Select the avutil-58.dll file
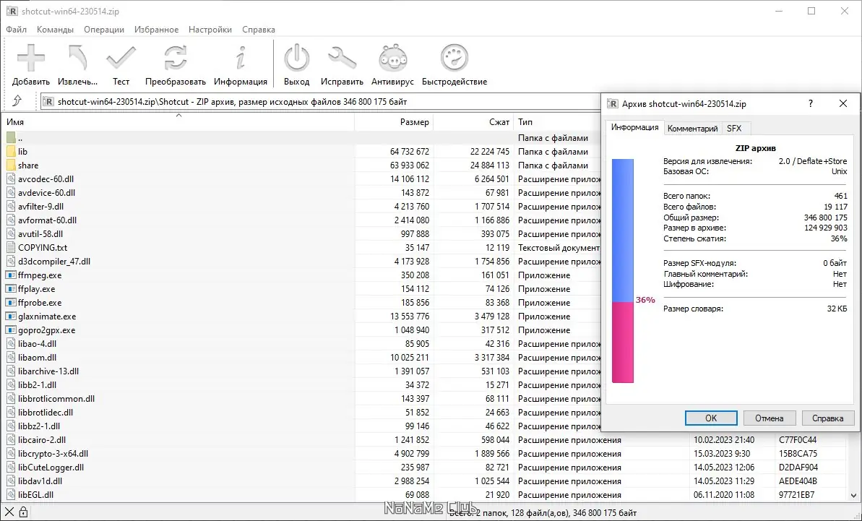Screen dimensions: 862x521 coord(40,234)
